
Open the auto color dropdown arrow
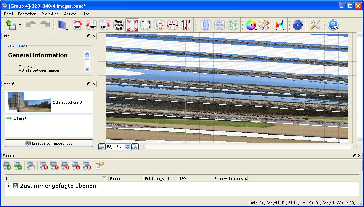[x=256, y=29]
